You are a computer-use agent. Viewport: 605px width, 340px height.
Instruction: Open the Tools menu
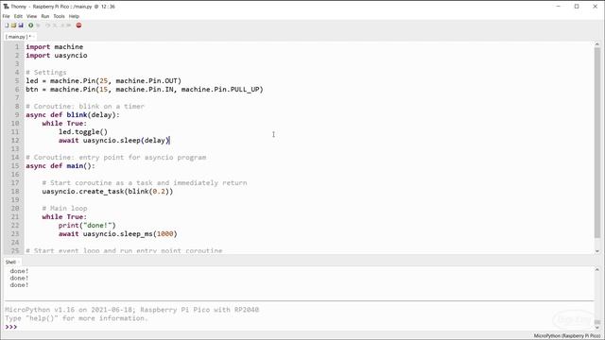[x=59, y=16]
